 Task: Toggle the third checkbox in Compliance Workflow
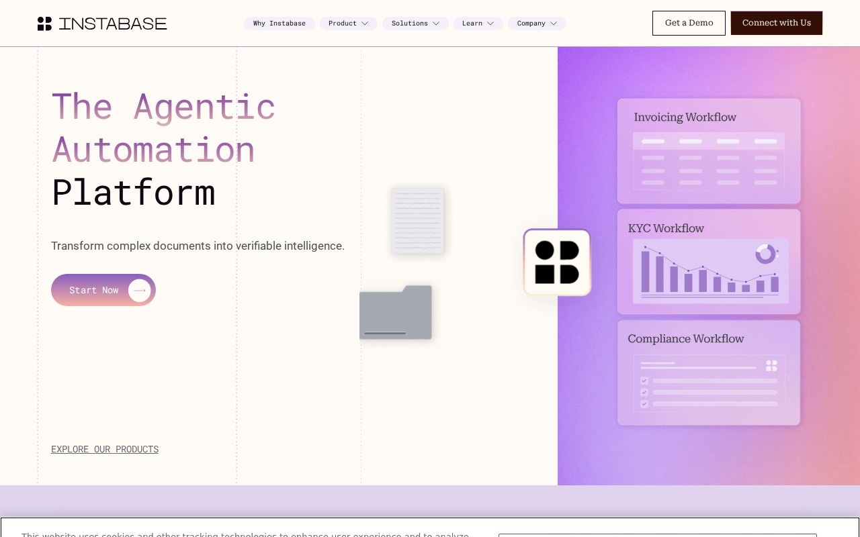(x=644, y=404)
